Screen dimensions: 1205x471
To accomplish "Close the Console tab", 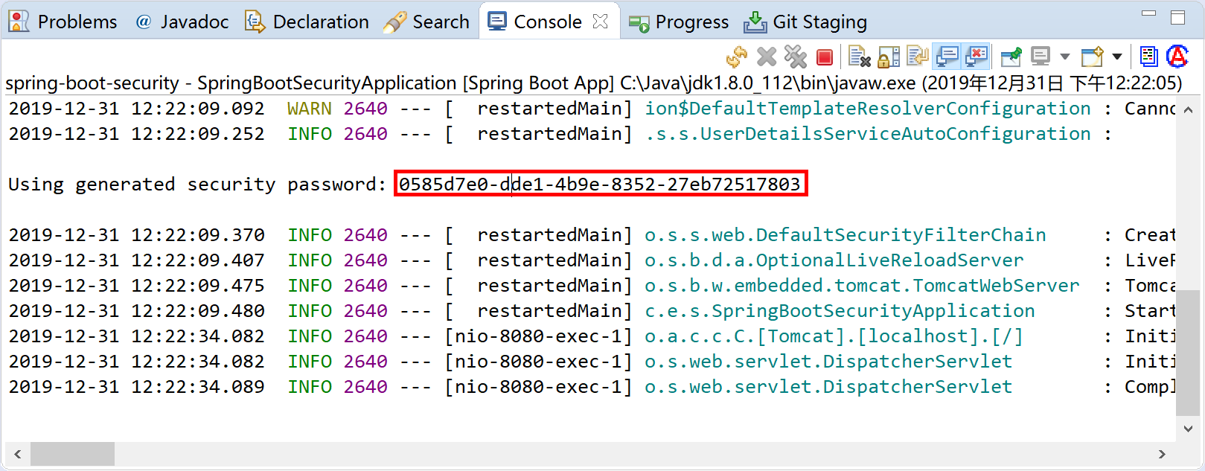I will point(600,22).
